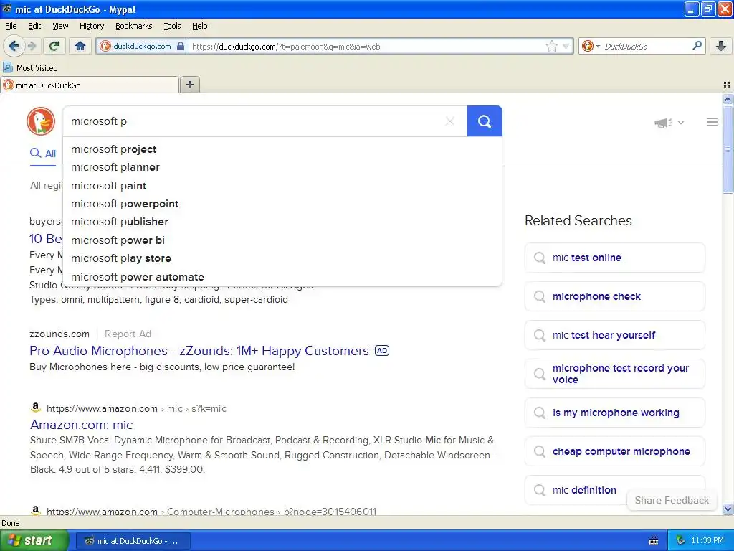Choose suggestion microsoft powerpoint
Image resolution: width=734 pixels, height=551 pixels.
(x=282, y=204)
